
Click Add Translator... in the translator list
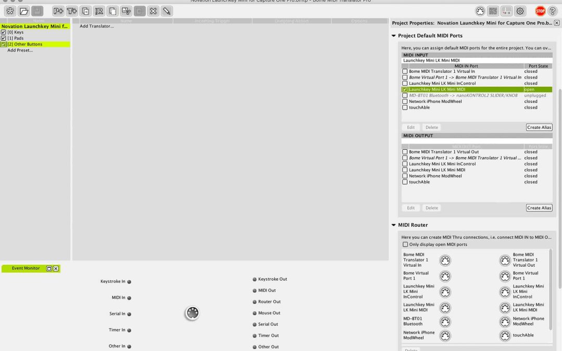coord(97,26)
